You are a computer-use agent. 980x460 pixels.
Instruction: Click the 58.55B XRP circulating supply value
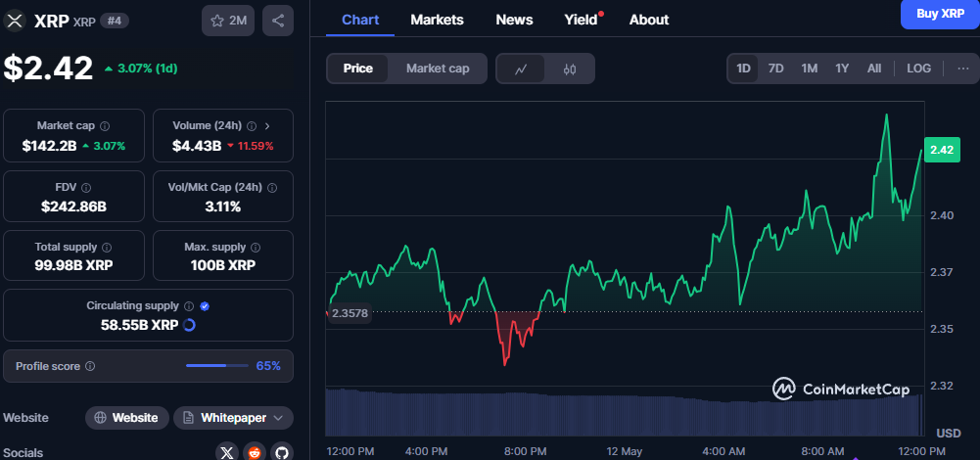tap(139, 325)
